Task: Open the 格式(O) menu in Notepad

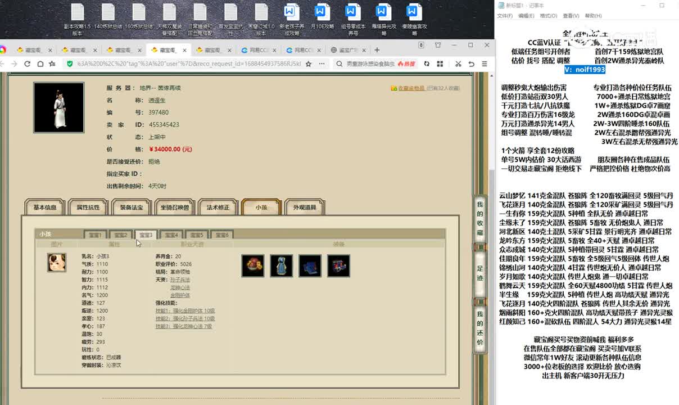Action: pos(548,16)
